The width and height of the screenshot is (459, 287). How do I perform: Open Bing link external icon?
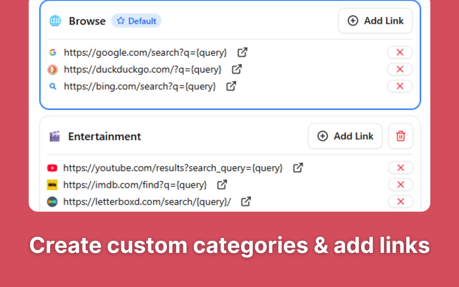[x=231, y=86]
